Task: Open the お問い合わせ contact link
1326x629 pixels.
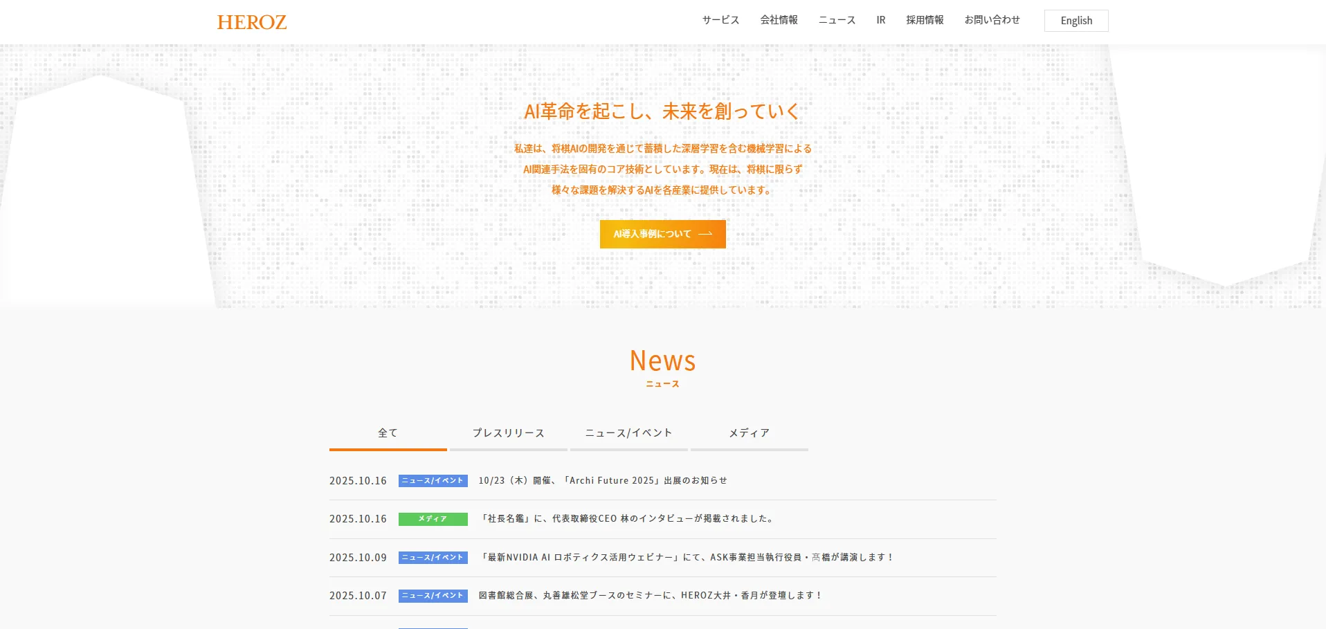Action: pyautogui.click(x=992, y=20)
